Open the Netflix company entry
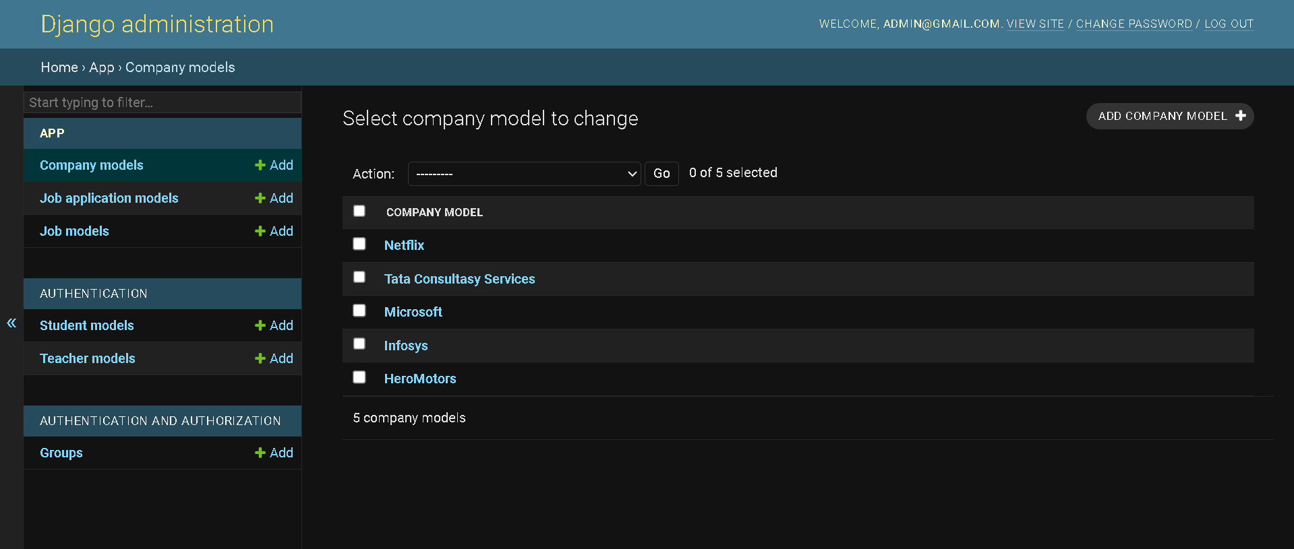1294x549 pixels. (404, 245)
